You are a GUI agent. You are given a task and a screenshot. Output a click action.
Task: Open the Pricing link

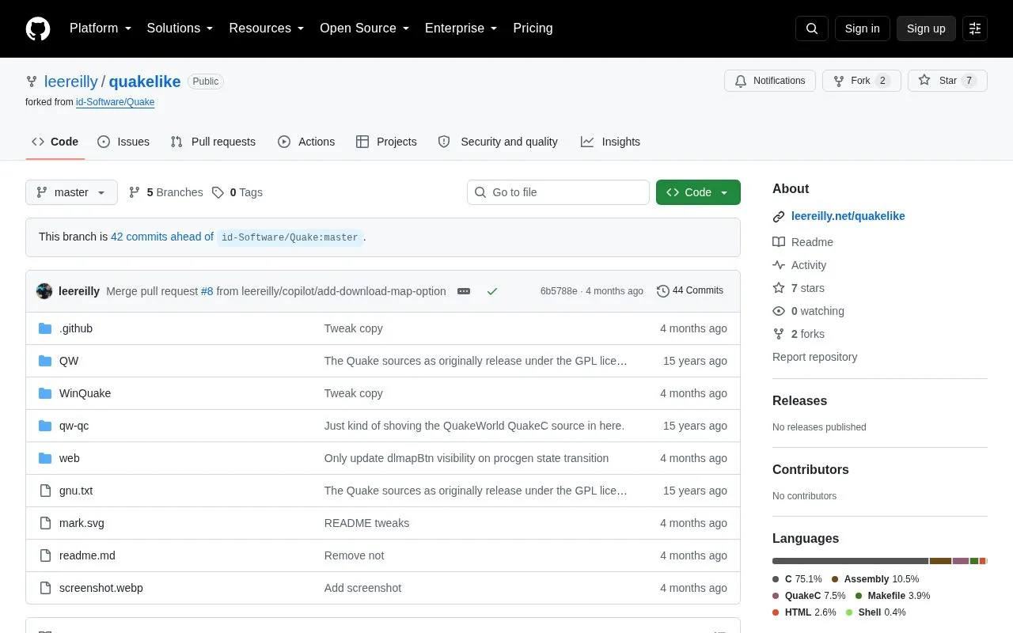(x=533, y=28)
